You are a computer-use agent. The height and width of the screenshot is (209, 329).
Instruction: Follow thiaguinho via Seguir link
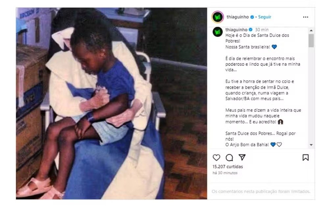[x=265, y=17]
